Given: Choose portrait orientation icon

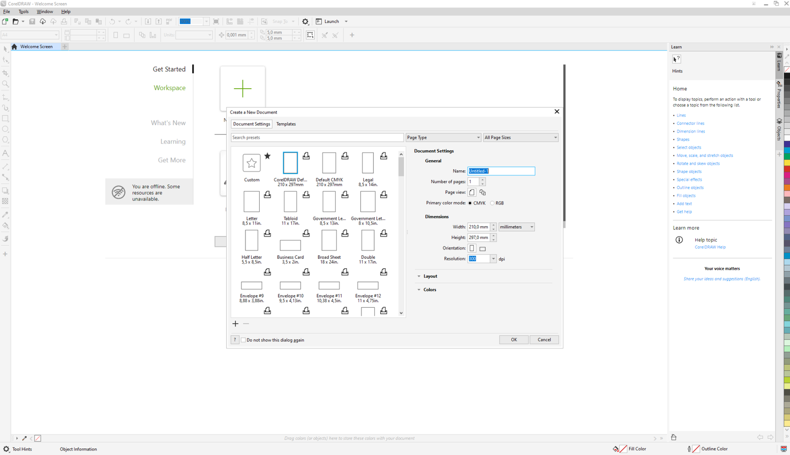Looking at the screenshot, I should [472, 248].
